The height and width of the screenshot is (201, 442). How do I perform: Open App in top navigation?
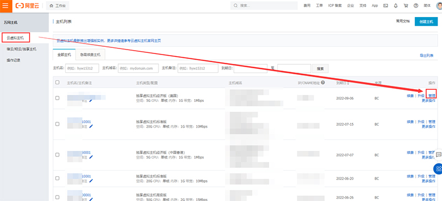coord(375,6)
